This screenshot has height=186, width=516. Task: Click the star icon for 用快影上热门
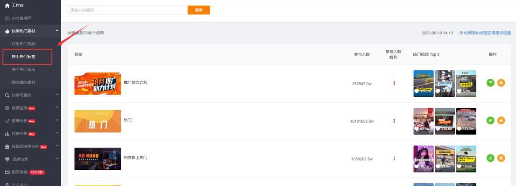[x=501, y=158]
